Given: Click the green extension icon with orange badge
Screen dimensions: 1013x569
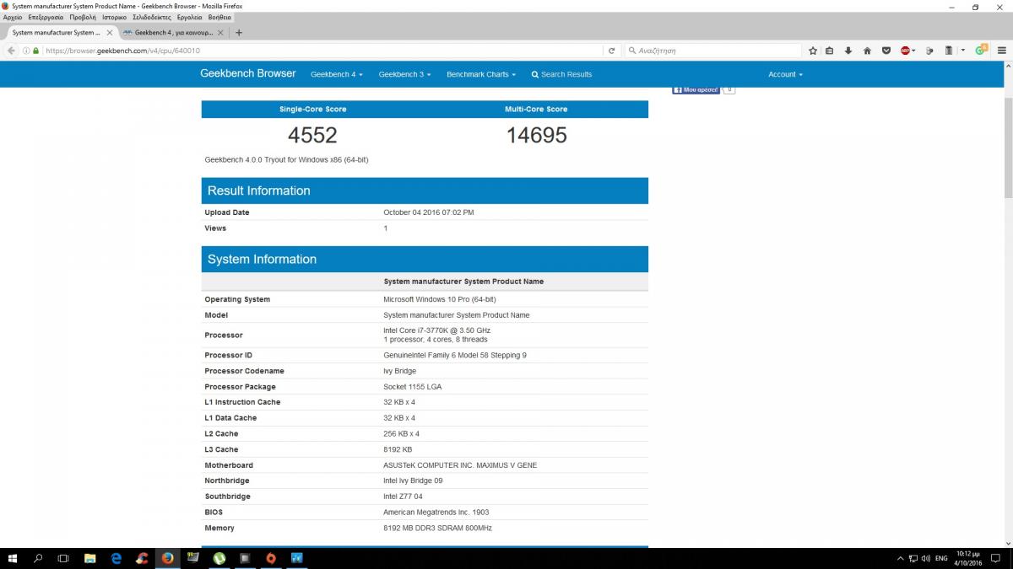Looking at the screenshot, I should (981, 50).
